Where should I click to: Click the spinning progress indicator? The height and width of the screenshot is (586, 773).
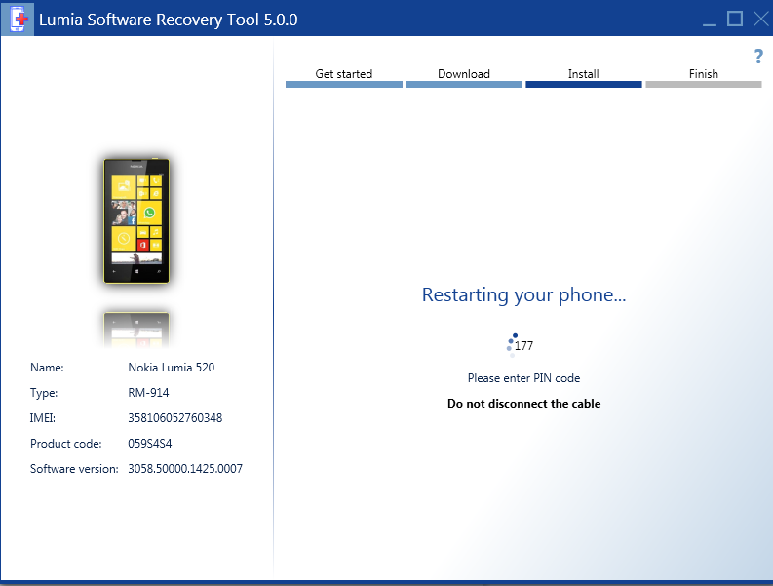[x=511, y=344]
